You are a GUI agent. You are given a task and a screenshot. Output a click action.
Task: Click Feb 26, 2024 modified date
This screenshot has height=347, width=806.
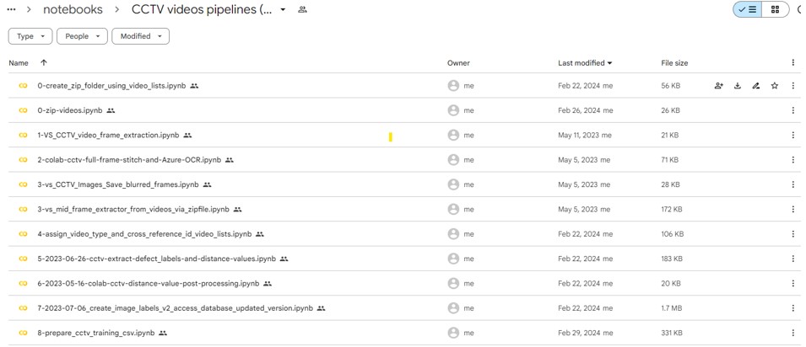[x=579, y=110]
